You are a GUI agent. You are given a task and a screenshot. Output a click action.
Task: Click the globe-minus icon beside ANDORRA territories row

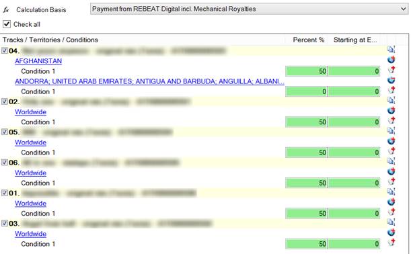[391, 80]
